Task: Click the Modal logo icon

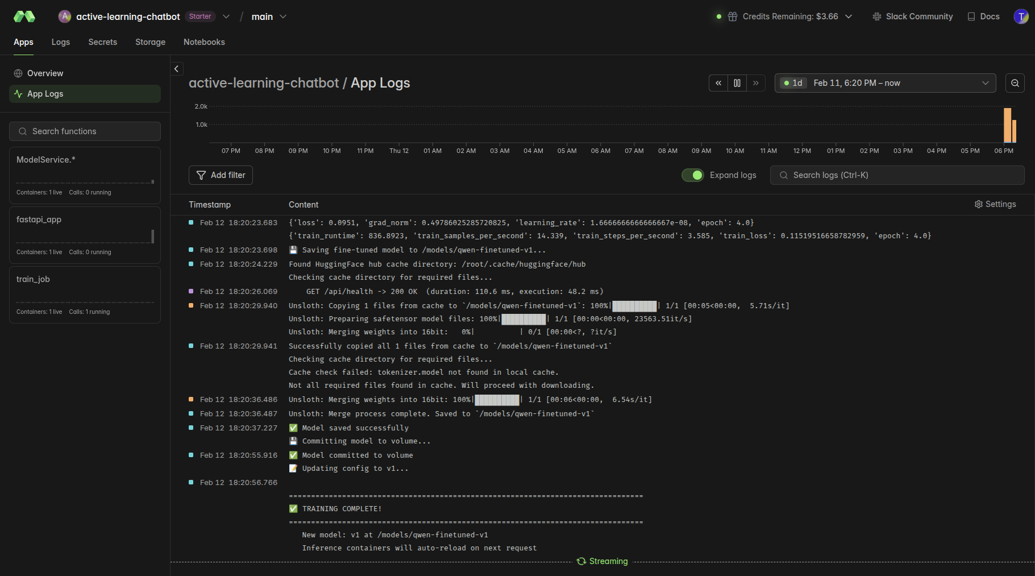Action: pos(24,16)
